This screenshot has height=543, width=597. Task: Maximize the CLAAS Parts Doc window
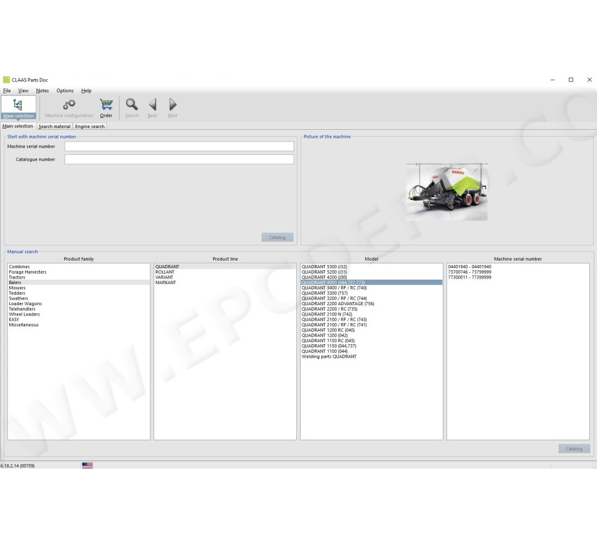click(571, 80)
